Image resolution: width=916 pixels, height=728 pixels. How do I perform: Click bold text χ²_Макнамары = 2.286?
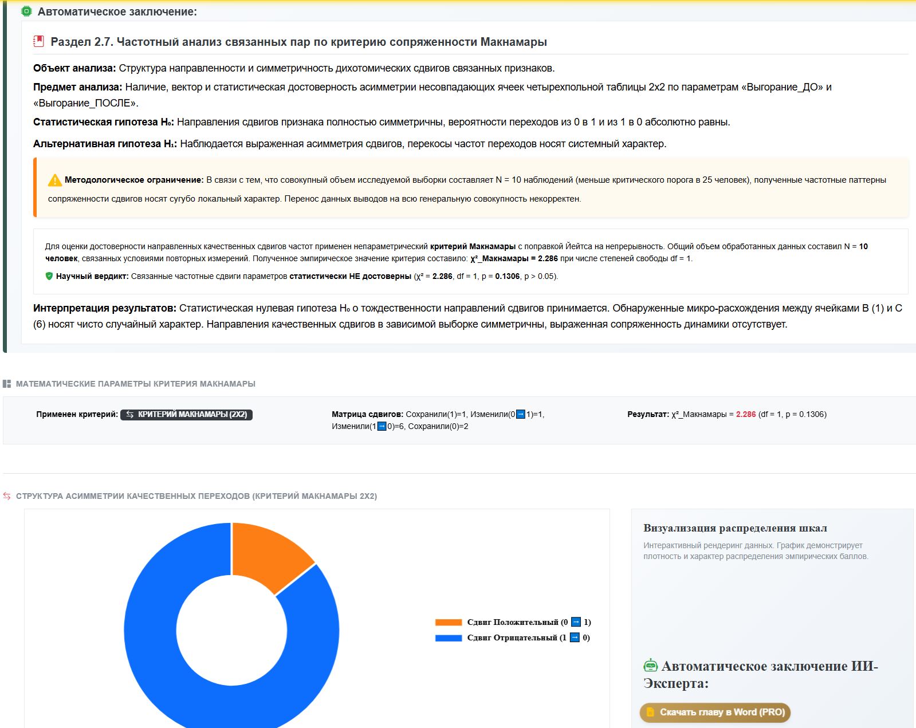click(514, 258)
